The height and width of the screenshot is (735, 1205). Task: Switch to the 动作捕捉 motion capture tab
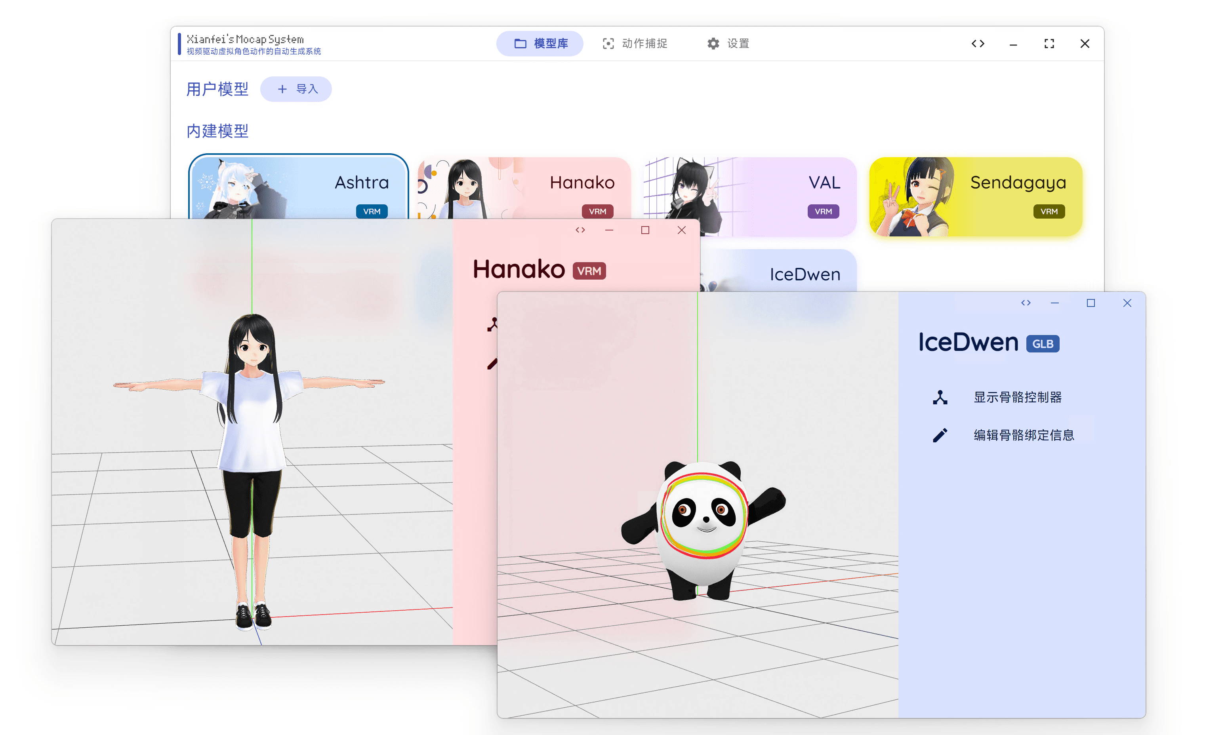[635, 44]
